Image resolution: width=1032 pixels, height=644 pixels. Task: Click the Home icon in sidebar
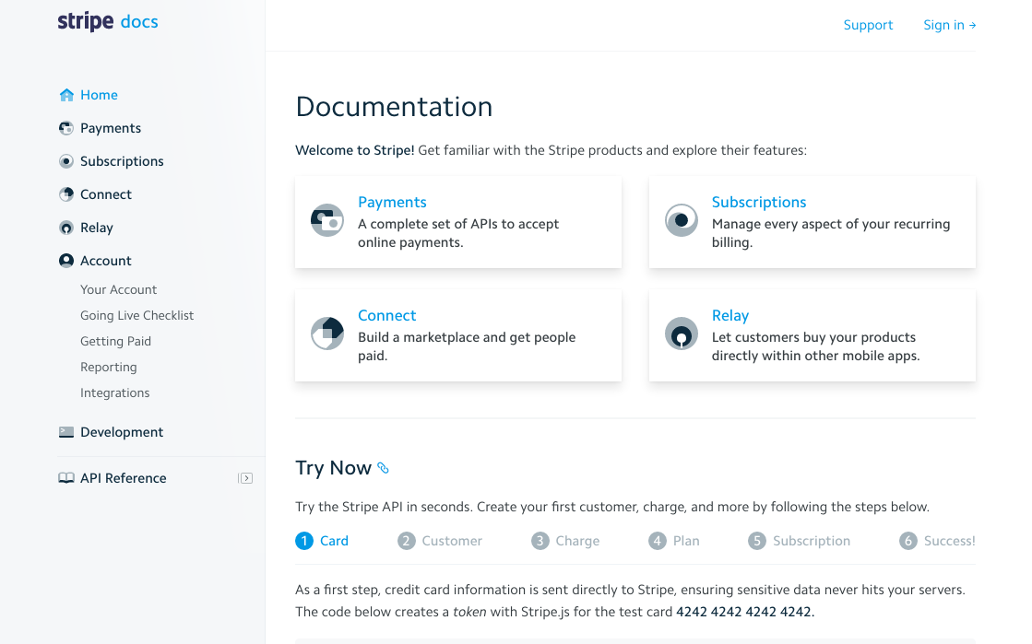66,95
